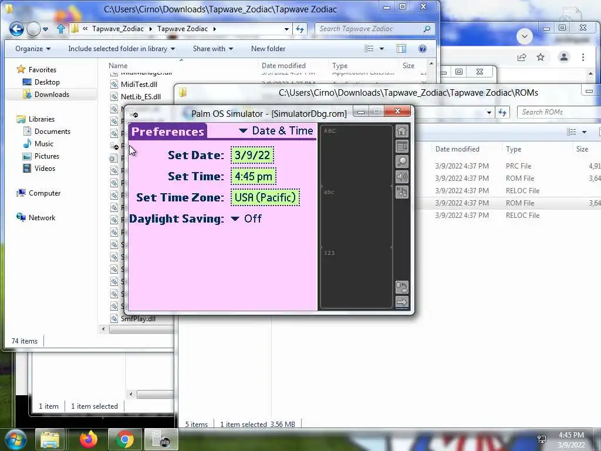Click Search ROMs box in ROMs window
Screen dimensions: 601x451
pyautogui.click(x=559, y=112)
